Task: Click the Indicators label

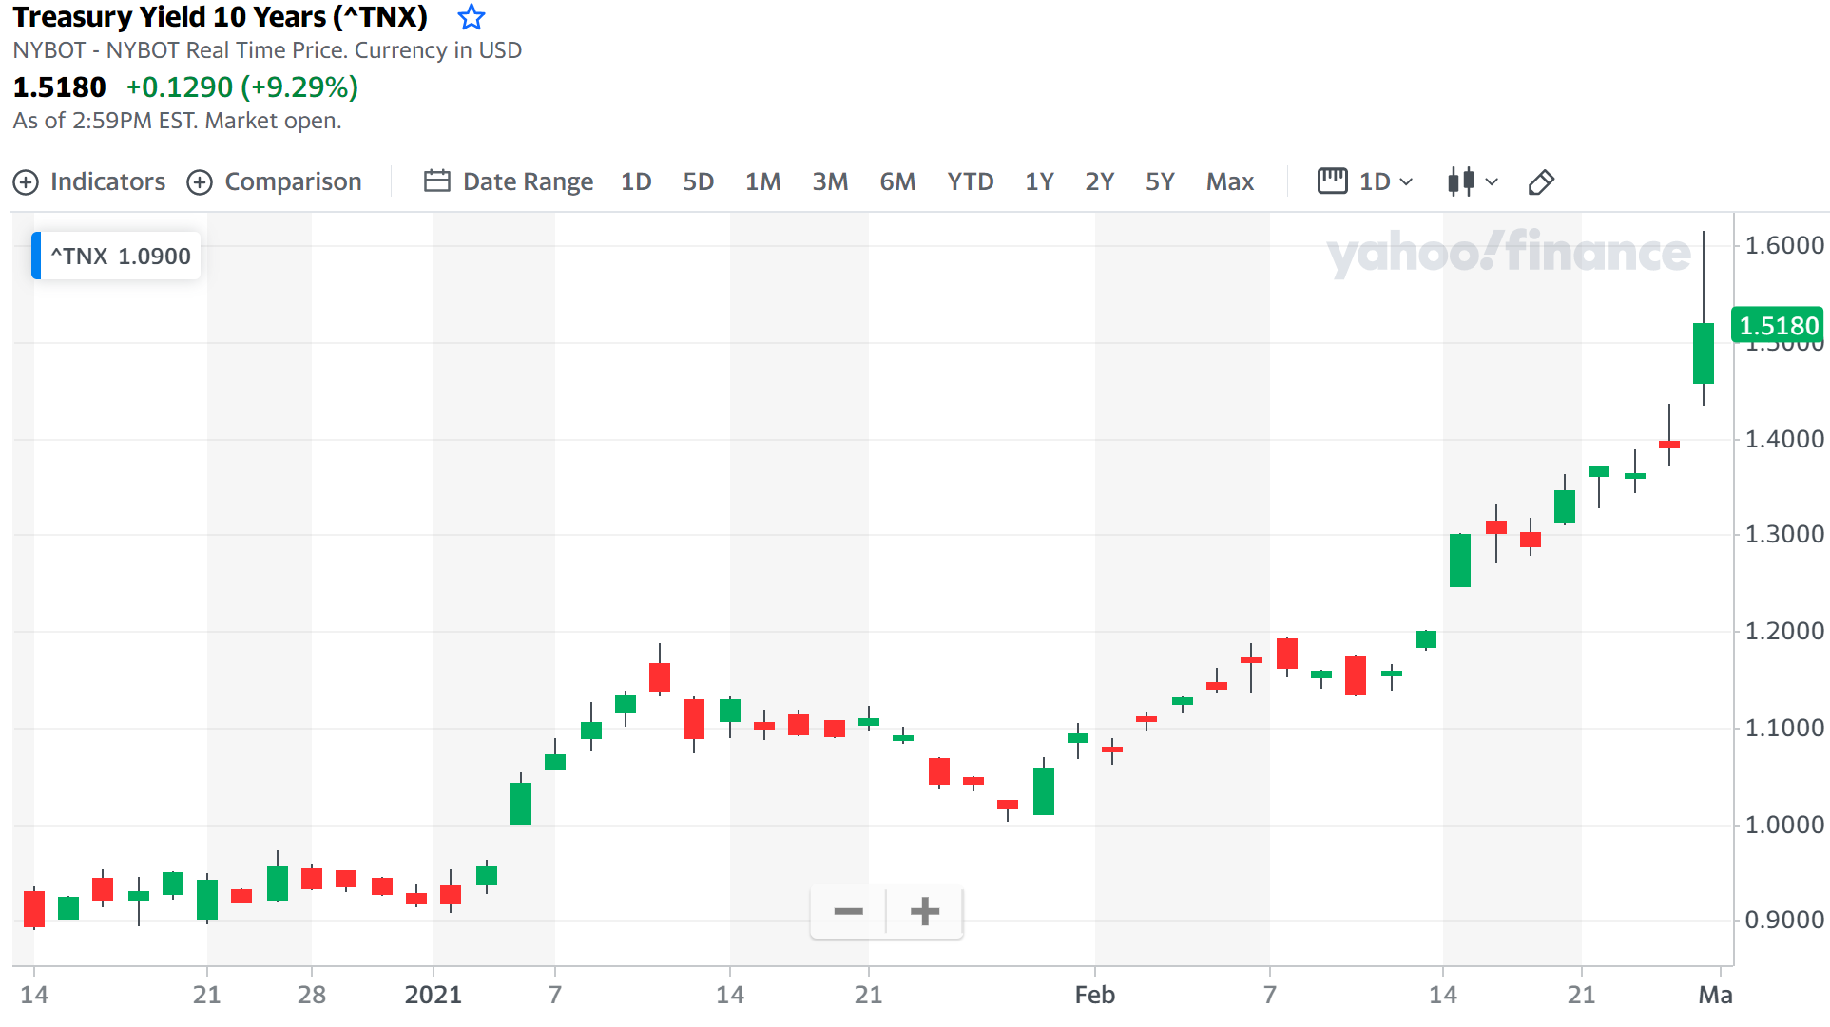Action: pos(107,181)
